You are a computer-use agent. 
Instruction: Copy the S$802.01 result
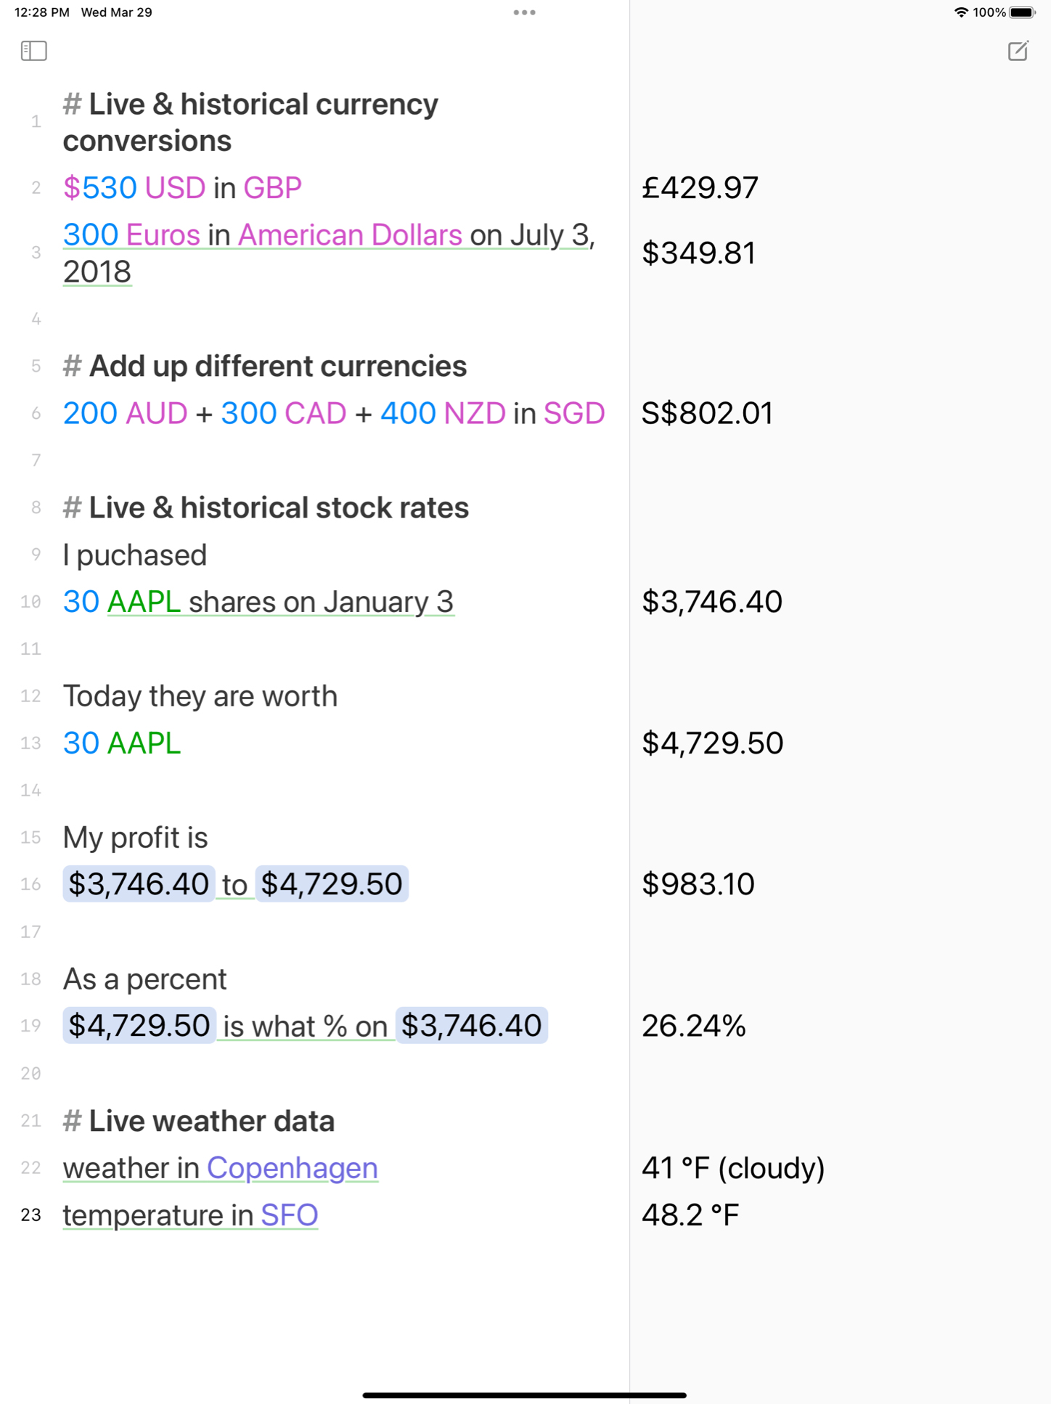707,413
